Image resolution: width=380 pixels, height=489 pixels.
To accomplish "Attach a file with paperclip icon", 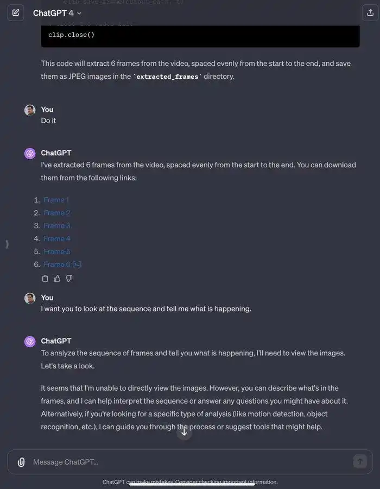I will pos(21,462).
